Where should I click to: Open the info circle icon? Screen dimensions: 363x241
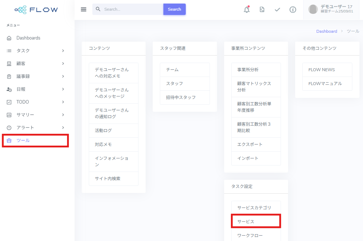coord(293,10)
